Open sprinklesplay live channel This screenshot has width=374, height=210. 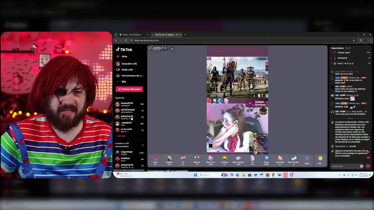pyautogui.click(x=129, y=111)
